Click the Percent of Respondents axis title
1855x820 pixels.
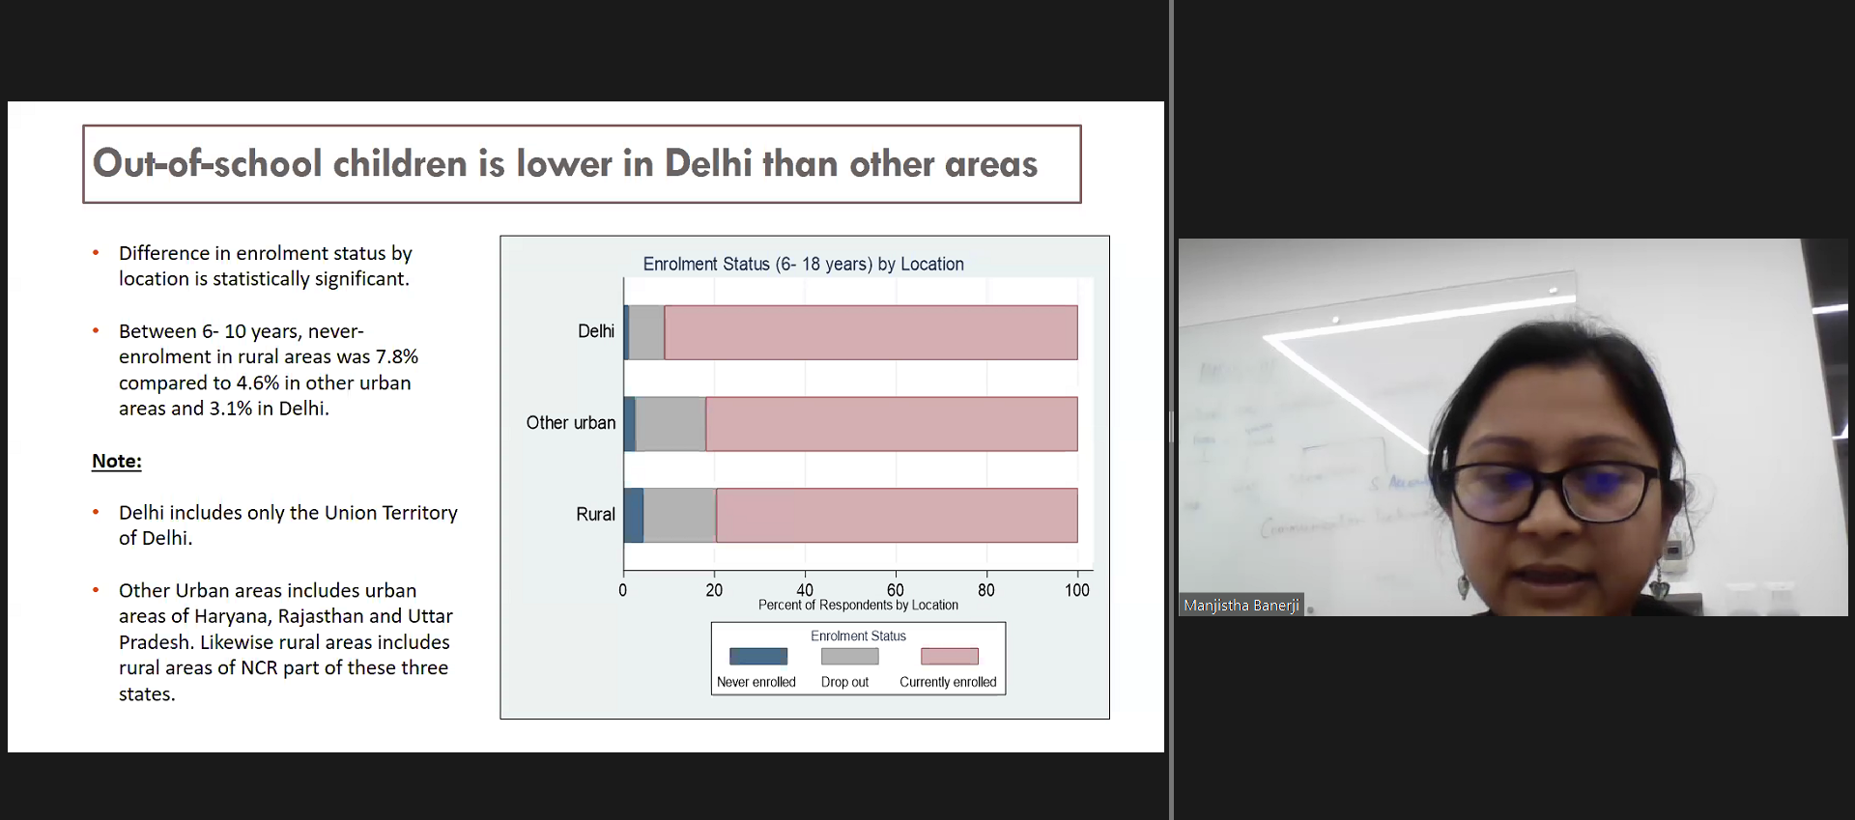(x=858, y=606)
